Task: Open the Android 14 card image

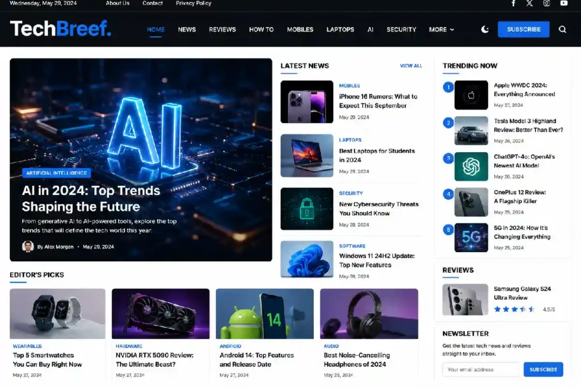Action: tap(264, 314)
